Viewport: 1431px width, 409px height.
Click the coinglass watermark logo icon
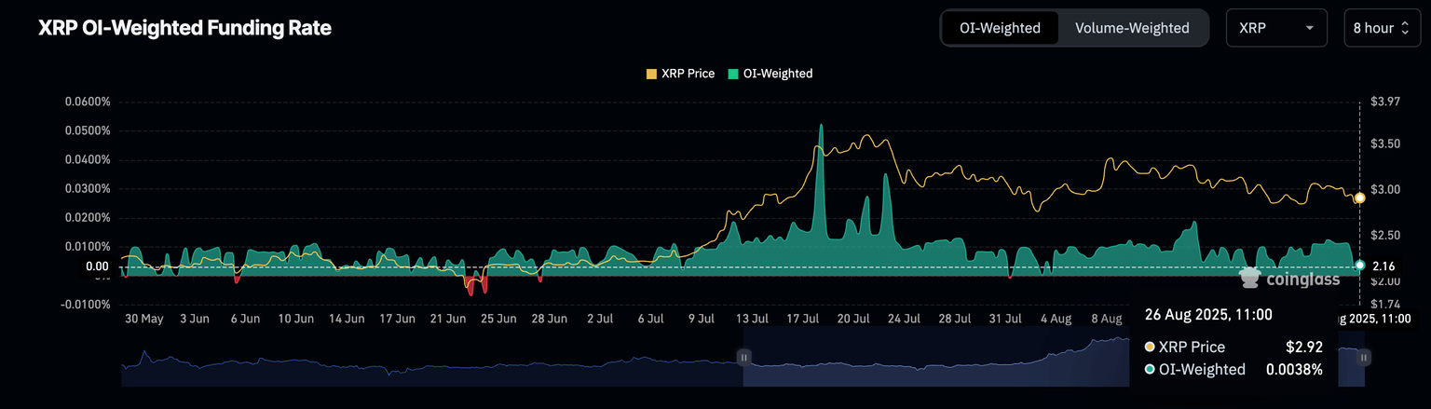(1249, 277)
